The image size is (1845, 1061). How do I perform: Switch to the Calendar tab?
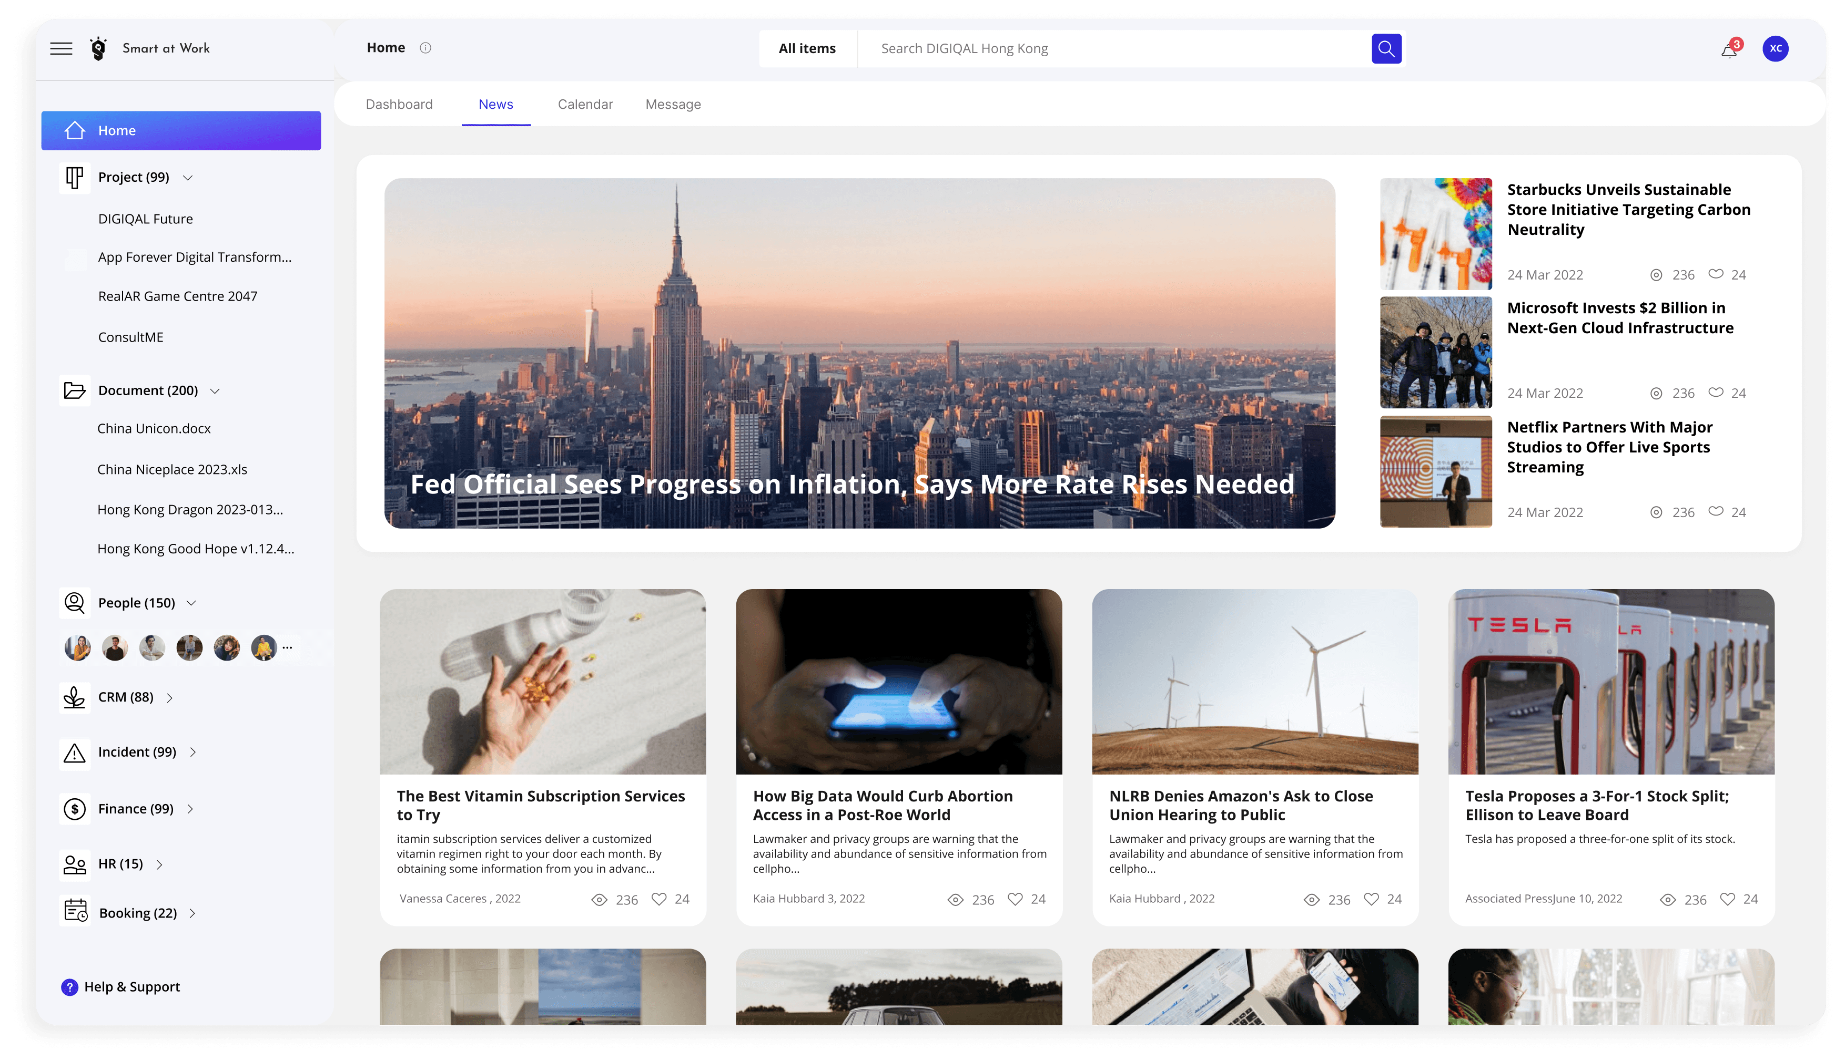tap(585, 104)
